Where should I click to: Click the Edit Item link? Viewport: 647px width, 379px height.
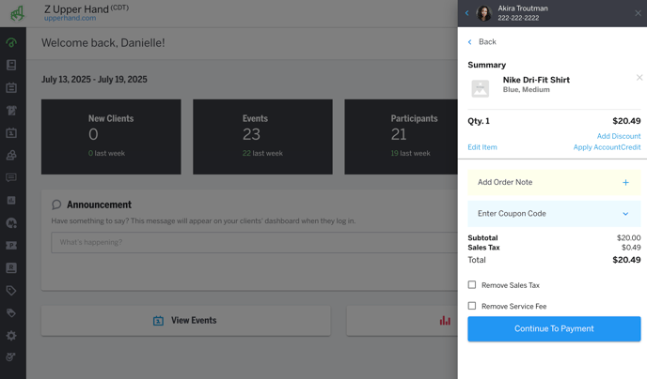click(x=482, y=147)
